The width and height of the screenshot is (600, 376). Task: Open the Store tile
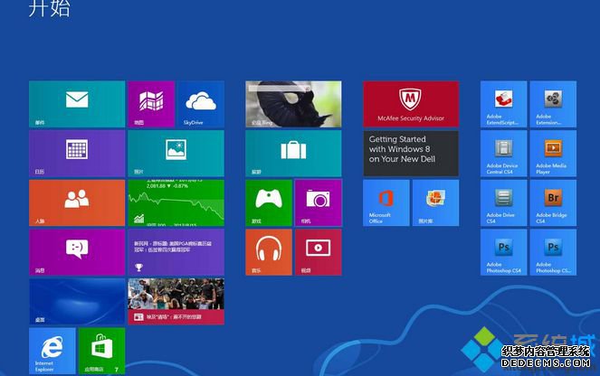pyautogui.click(x=101, y=351)
